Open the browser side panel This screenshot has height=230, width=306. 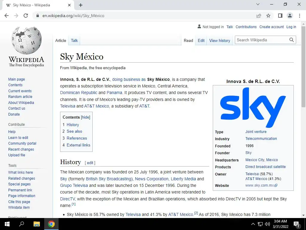(x=280, y=16)
